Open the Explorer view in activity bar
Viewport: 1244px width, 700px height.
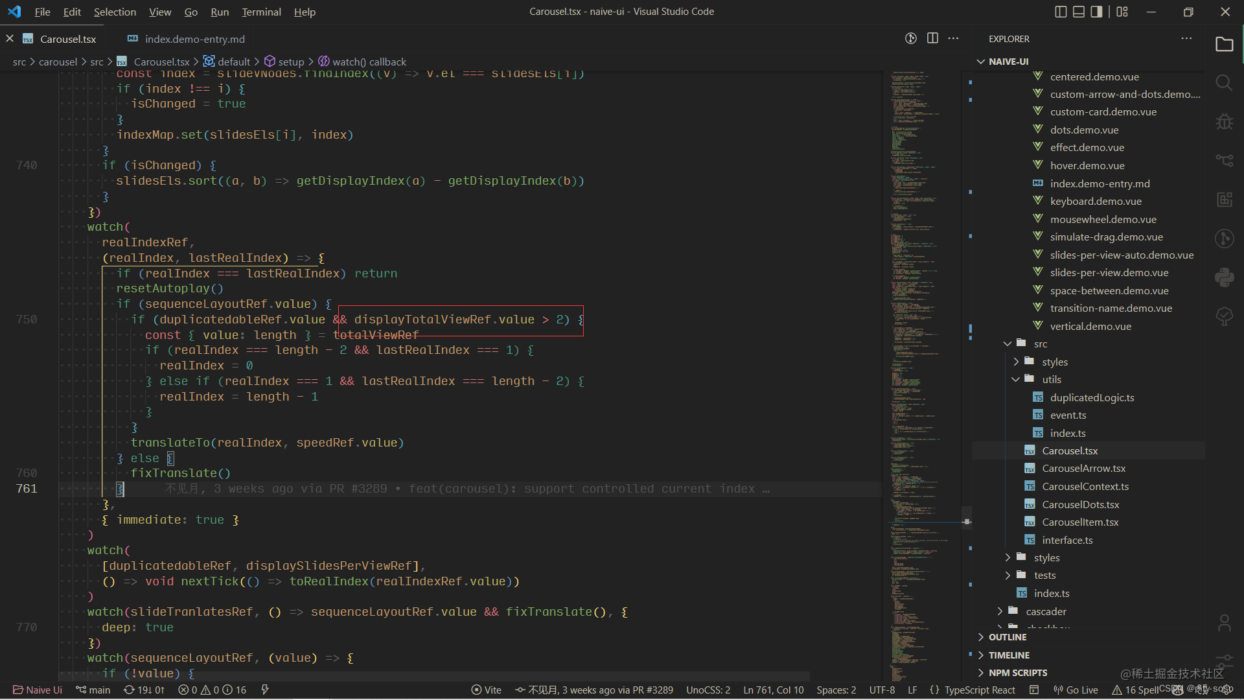[x=1224, y=44]
